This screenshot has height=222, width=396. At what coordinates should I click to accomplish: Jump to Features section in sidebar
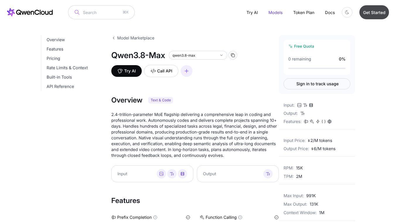pos(55,49)
